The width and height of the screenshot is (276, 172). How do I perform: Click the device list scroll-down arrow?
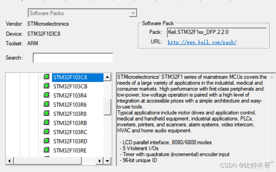107,161
